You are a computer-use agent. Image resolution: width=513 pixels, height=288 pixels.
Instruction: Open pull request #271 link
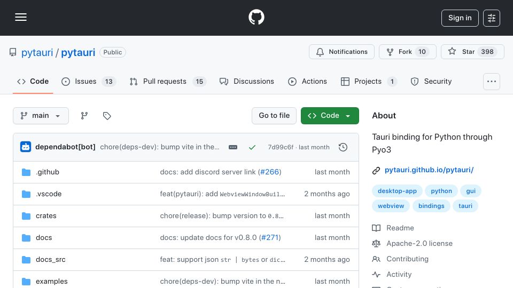tap(270, 238)
